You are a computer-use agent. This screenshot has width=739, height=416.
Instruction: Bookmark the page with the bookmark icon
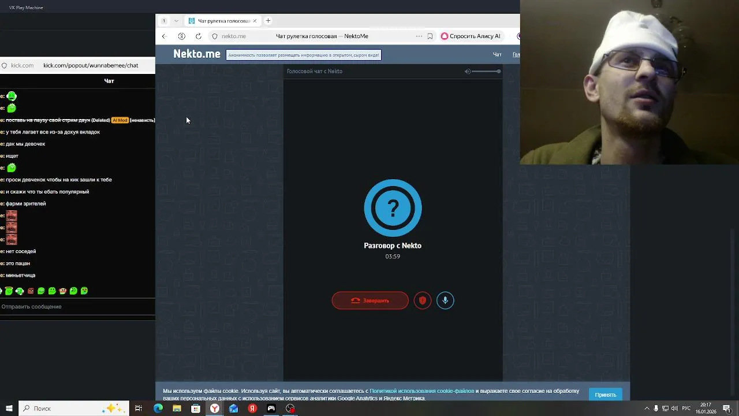point(430,36)
